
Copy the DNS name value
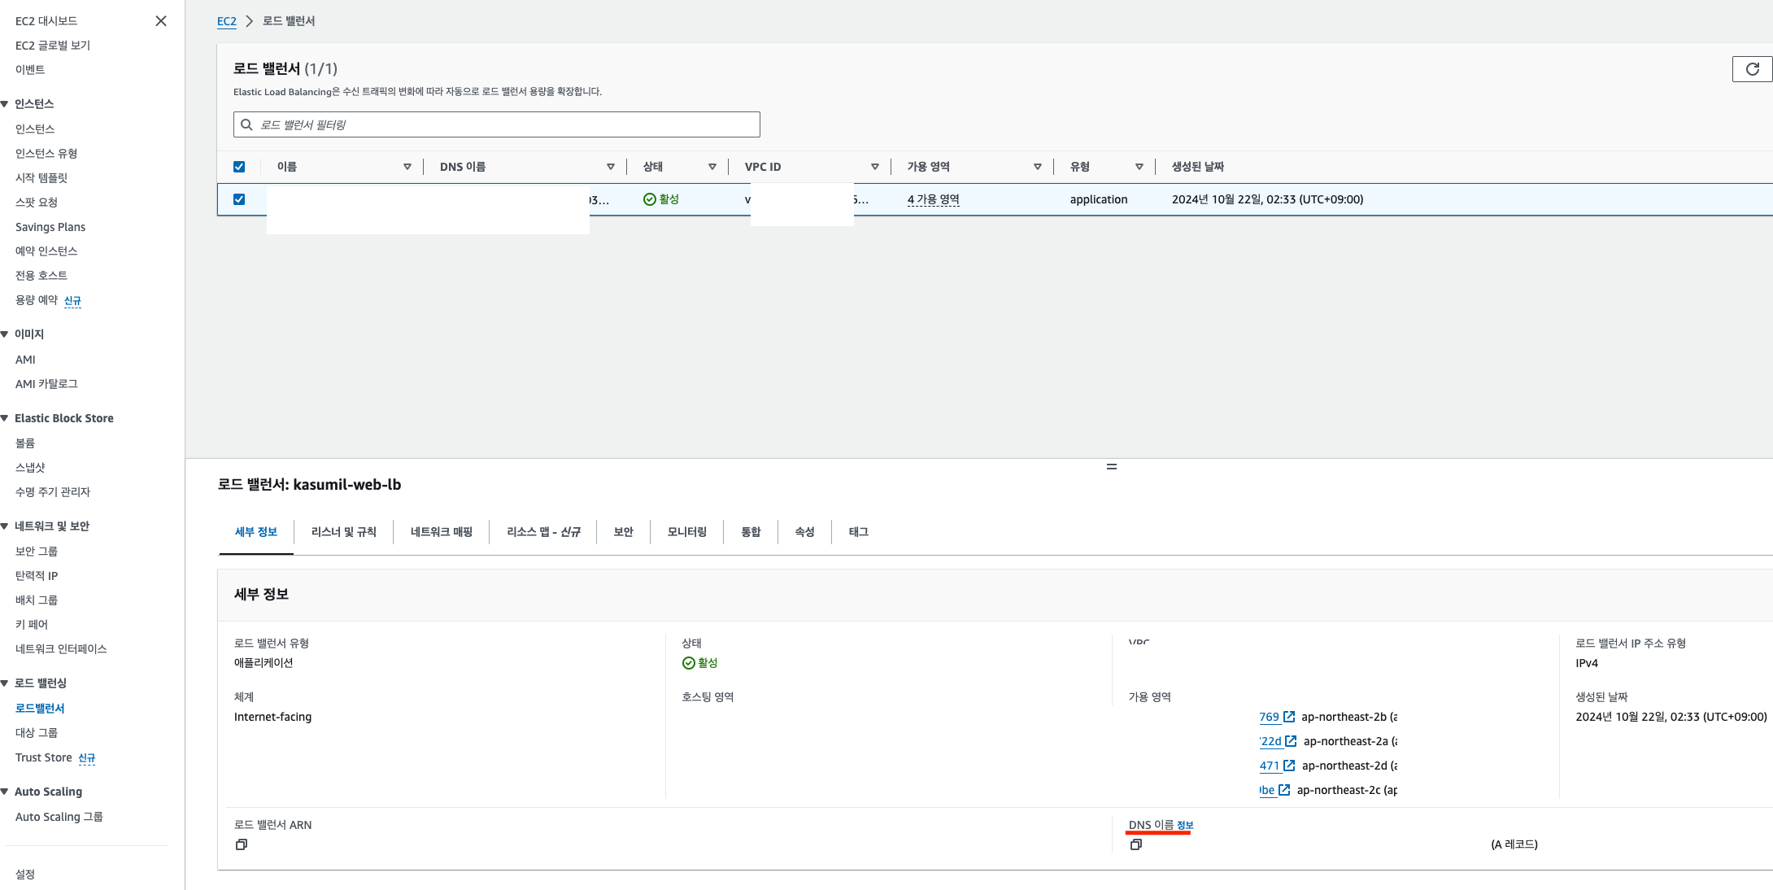(1135, 845)
